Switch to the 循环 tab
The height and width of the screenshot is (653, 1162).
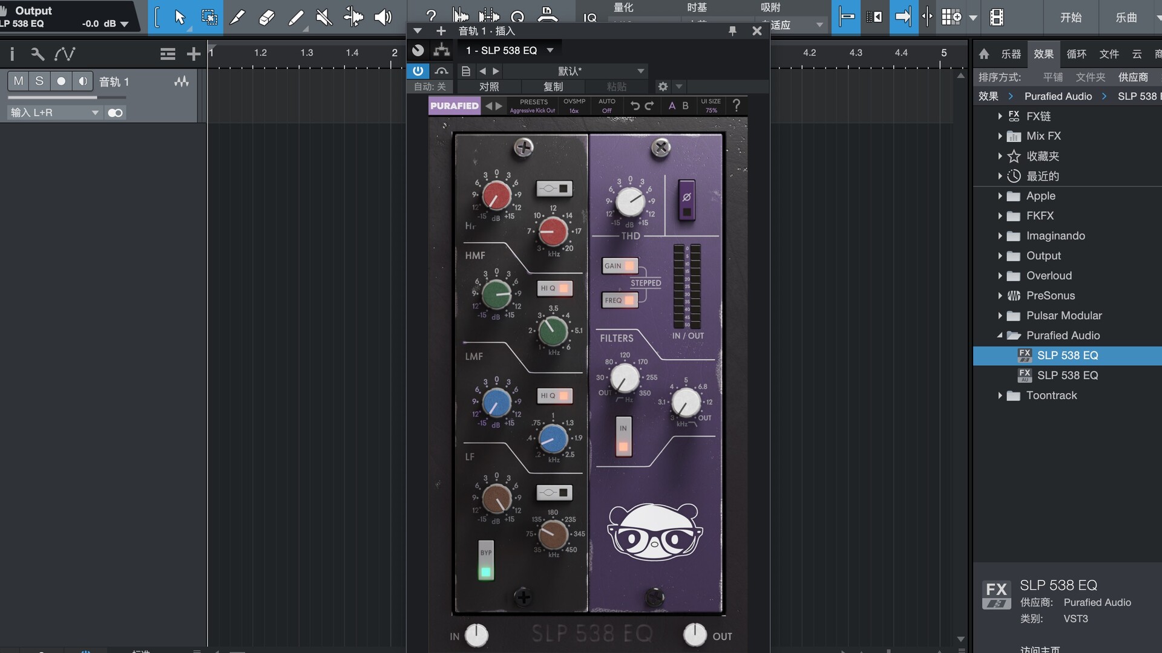[1077, 54]
